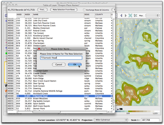Image resolution: width=164 pixels, height=125 pixels.
Task: Open the Find... dialog
Action: click(x=42, y=10)
